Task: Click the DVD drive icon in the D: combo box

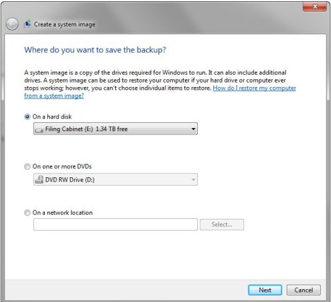Action: 39,180
